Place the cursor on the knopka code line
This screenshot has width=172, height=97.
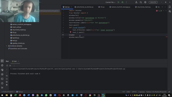pyautogui.click(x=72, y=35)
